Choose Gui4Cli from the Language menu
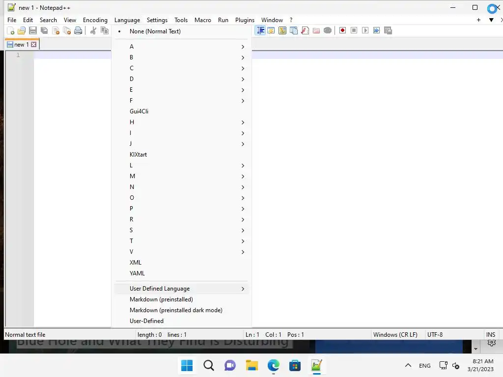This screenshot has height=377, width=503. pyautogui.click(x=181, y=111)
